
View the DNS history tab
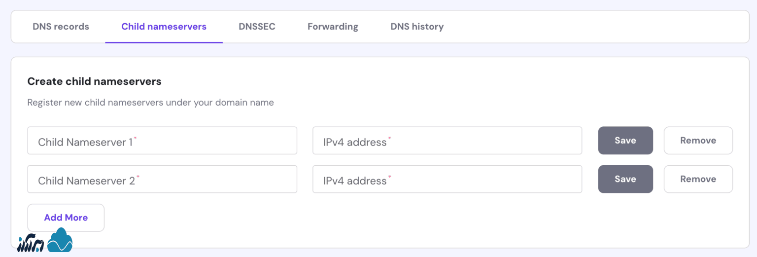click(417, 27)
